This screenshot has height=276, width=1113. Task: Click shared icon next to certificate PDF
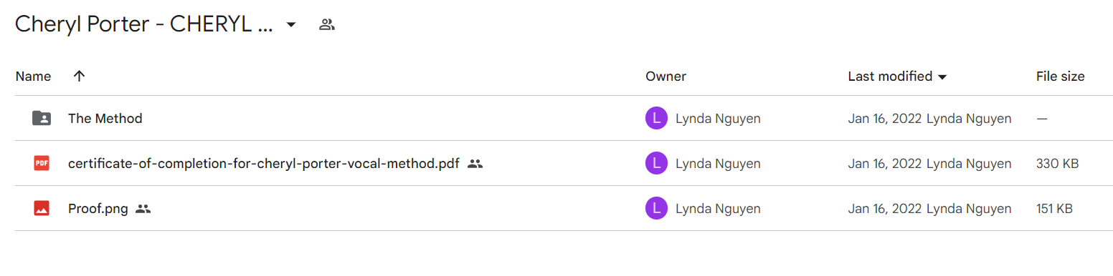(475, 164)
